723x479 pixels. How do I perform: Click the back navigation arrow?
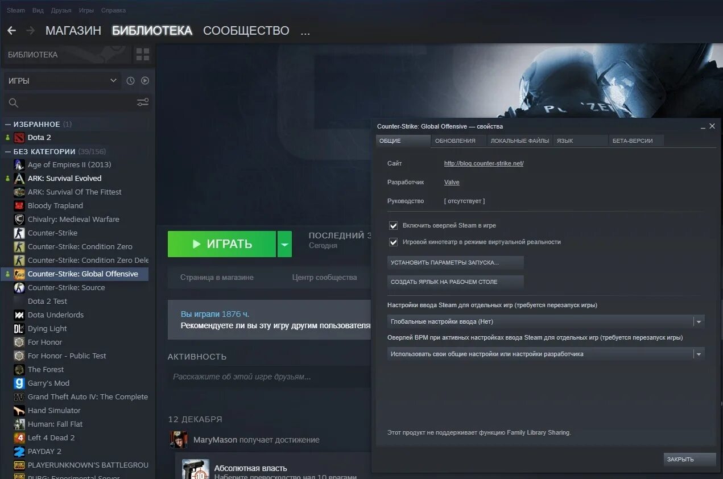[11, 30]
